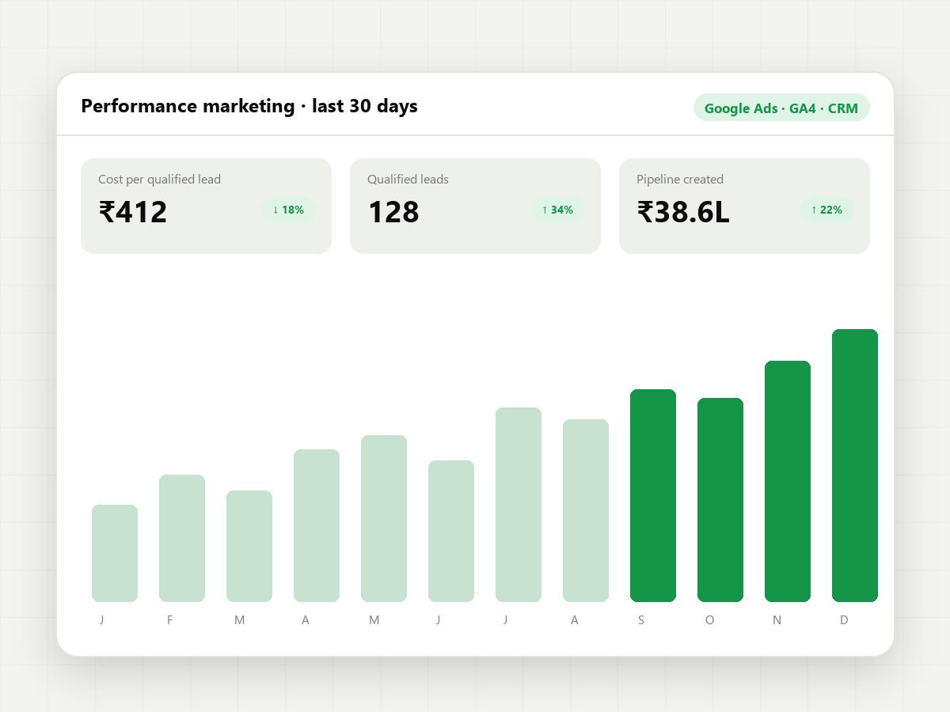The width and height of the screenshot is (950, 712).
Task: Click the ₹412 value
Action: [x=133, y=212]
